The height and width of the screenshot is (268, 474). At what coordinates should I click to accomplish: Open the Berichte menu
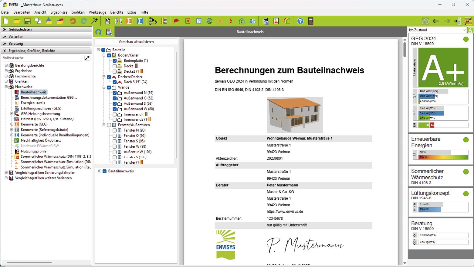pyautogui.click(x=117, y=12)
